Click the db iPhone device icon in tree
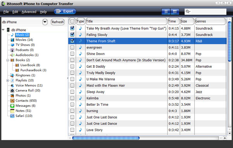 (8, 30)
